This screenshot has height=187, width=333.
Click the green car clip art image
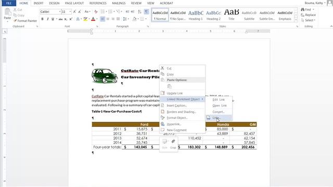[105, 75]
